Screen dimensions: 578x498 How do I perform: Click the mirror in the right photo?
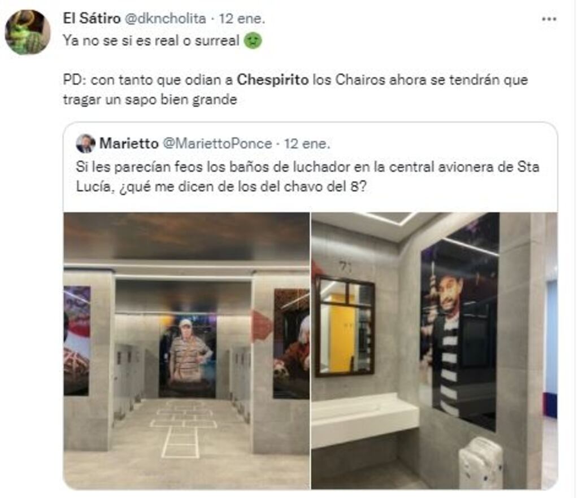tap(345, 326)
